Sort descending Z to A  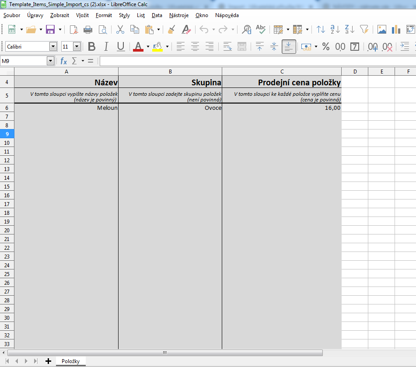[x=350, y=29]
